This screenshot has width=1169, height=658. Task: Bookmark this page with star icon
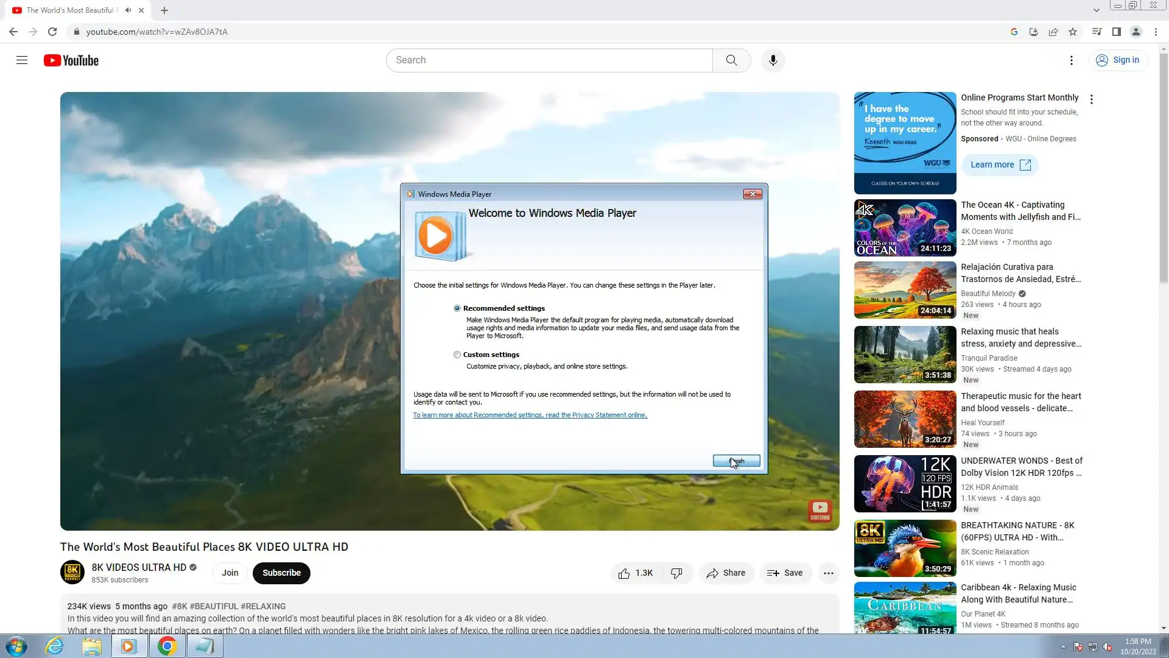1073,32
